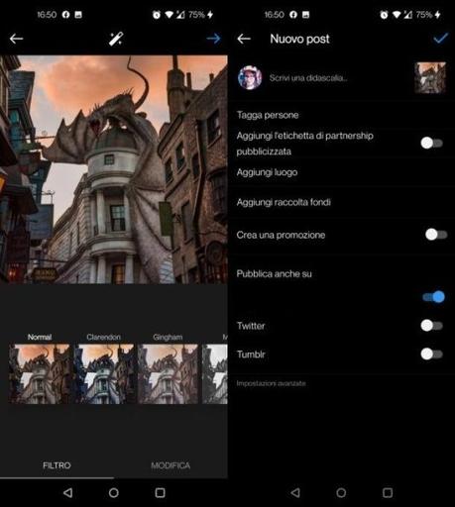
Task: Tap the Android back button on the right screen
Action: [295, 493]
